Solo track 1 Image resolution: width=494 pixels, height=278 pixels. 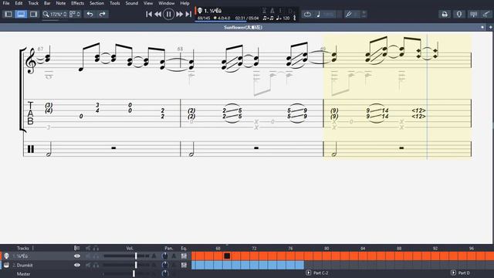(x=96, y=256)
